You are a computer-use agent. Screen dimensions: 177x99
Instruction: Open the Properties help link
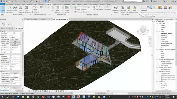point(4,90)
